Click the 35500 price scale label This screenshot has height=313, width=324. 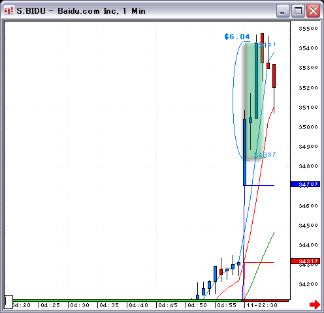[308, 29]
